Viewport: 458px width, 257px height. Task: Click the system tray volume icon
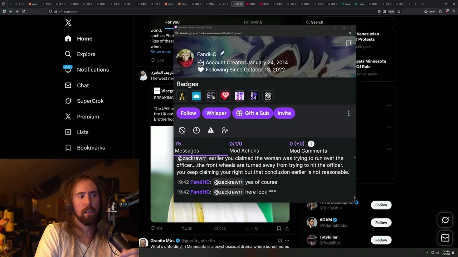(x=437, y=253)
